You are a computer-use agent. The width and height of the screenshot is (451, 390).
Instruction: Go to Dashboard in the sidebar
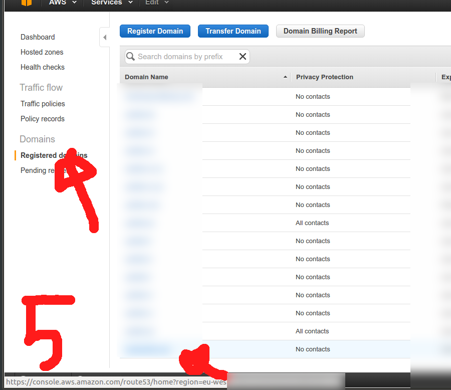click(38, 37)
